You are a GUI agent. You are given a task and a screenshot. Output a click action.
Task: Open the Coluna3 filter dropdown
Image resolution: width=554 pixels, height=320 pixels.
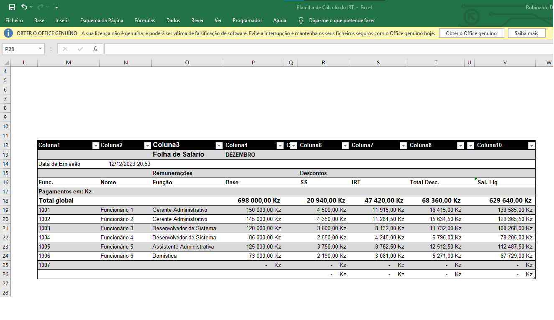point(219,145)
